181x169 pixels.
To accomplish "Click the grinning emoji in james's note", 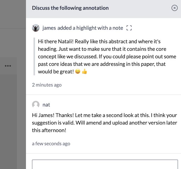I will click(78, 72).
